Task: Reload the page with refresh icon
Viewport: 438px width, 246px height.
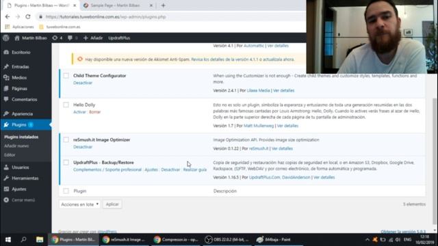Action: tap(28, 16)
